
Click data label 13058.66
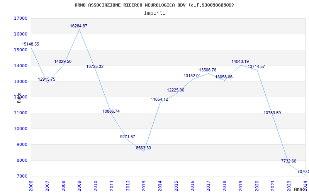coord(224,77)
